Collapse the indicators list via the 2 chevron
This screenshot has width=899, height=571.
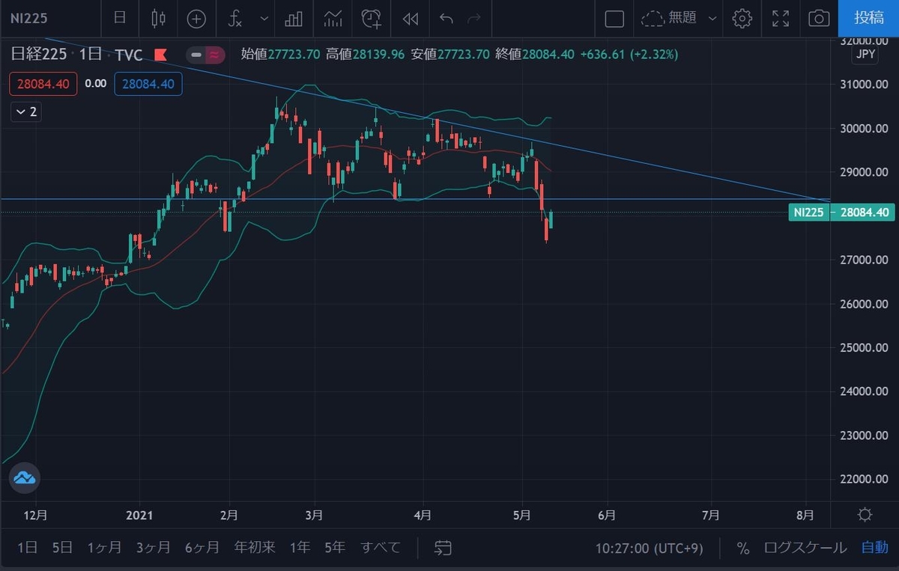coord(25,112)
